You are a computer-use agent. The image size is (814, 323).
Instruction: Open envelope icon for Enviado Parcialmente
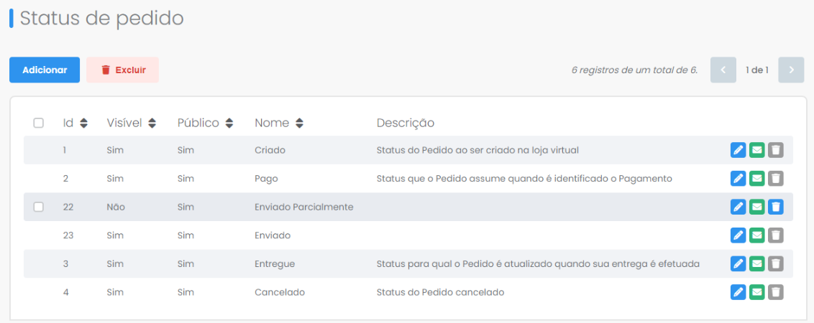point(757,207)
